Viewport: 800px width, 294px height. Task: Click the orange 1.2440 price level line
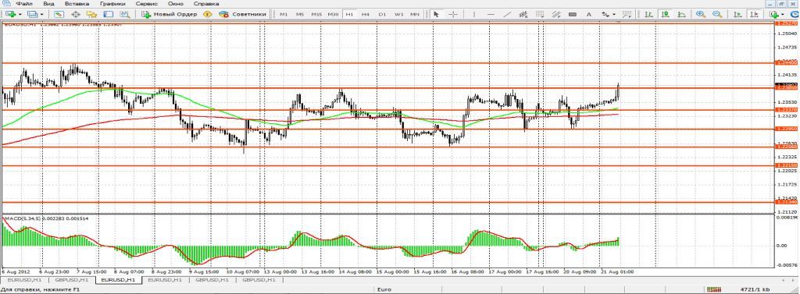pos(387,63)
